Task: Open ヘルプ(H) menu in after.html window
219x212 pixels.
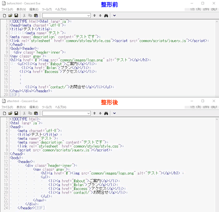Action: 61,107
